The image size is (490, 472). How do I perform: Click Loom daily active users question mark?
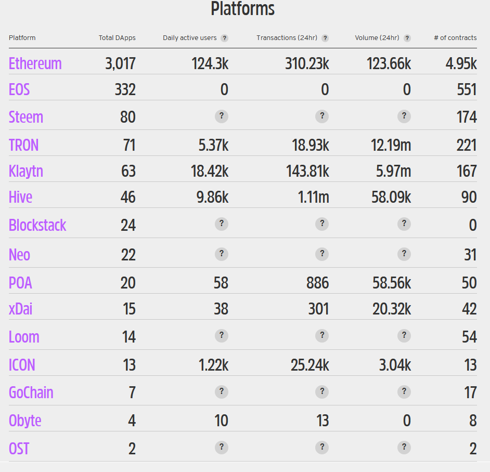click(x=222, y=336)
